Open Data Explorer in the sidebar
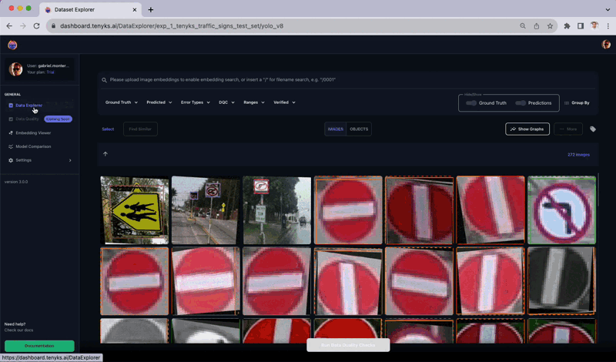The image size is (616, 362). click(x=28, y=106)
